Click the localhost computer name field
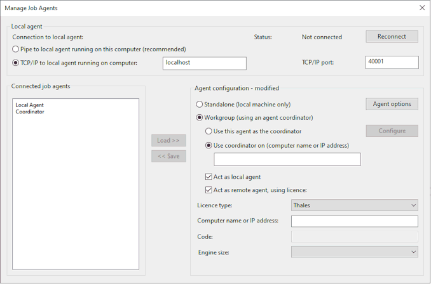 [203, 63]
